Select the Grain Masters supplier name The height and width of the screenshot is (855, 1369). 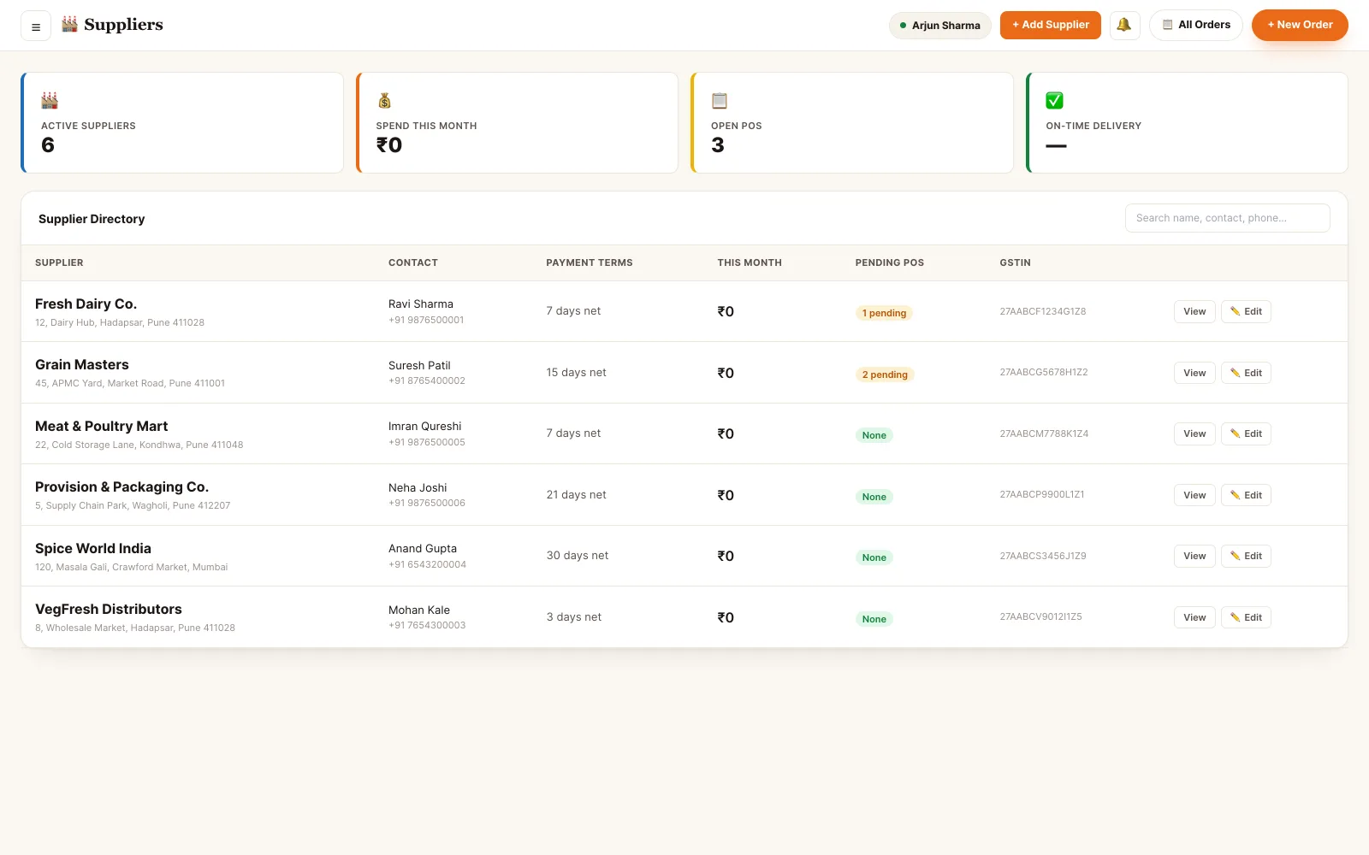click(82, 364)
